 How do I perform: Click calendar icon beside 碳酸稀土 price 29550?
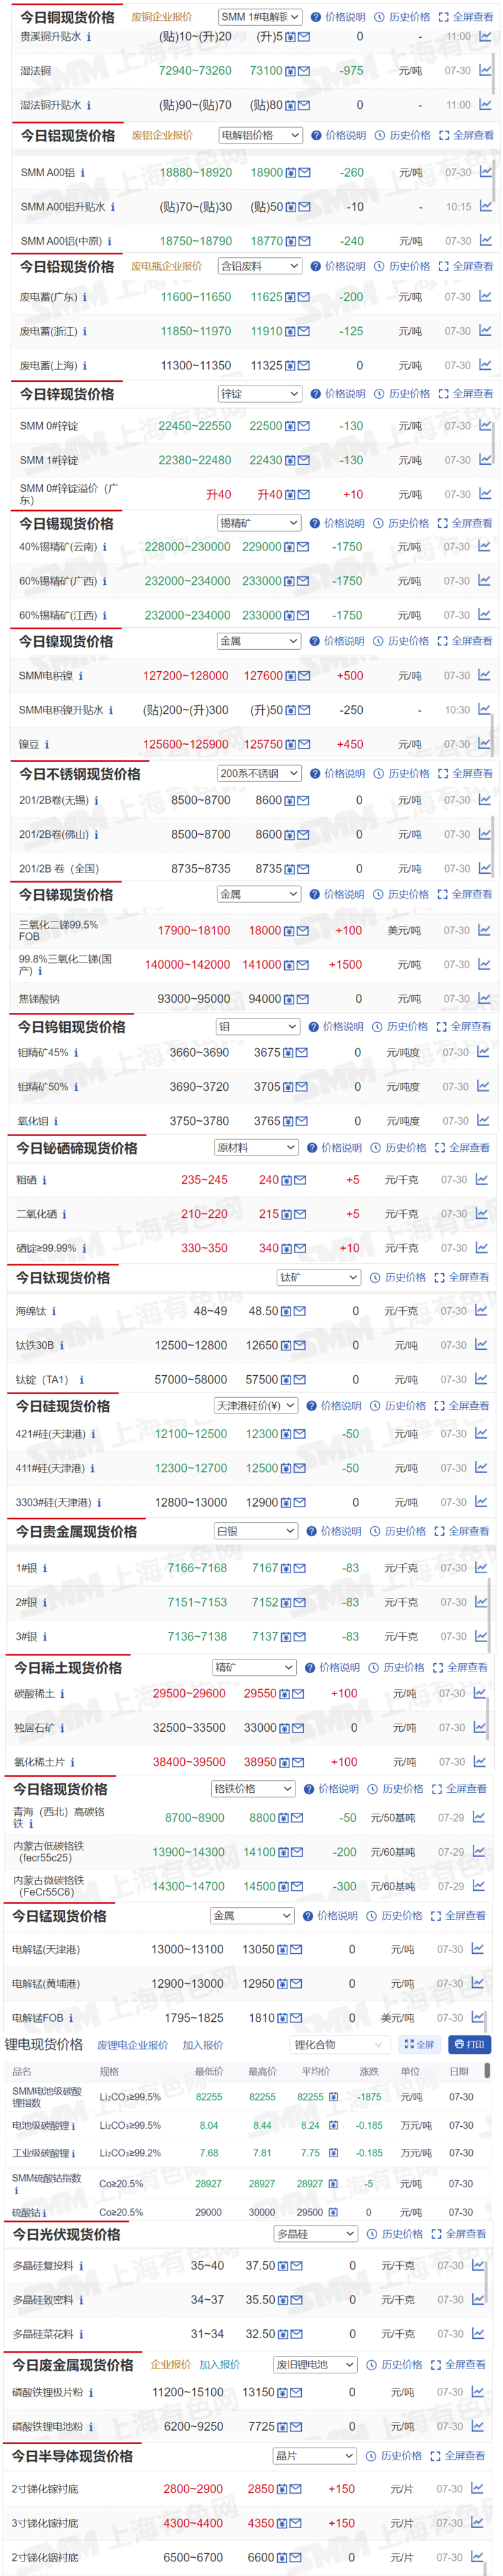pos(285,1693)
